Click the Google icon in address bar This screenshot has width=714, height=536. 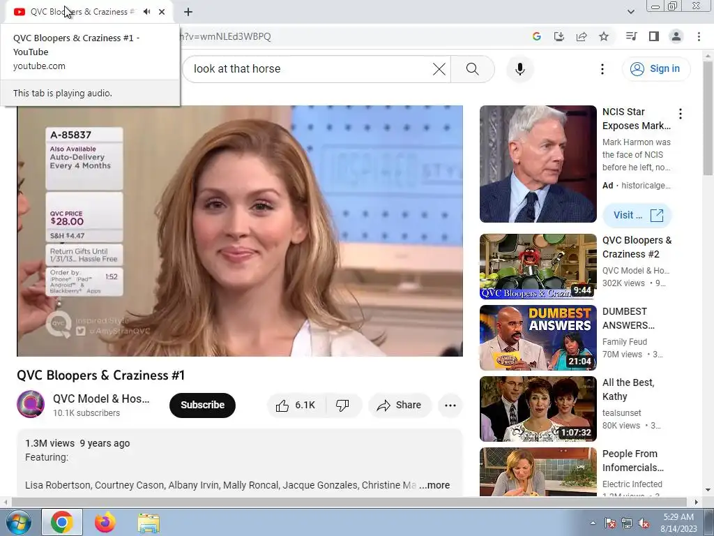coord(536,36)
